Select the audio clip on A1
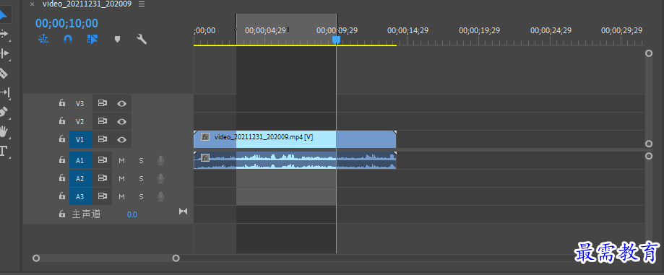 click(x=295, y=160)
